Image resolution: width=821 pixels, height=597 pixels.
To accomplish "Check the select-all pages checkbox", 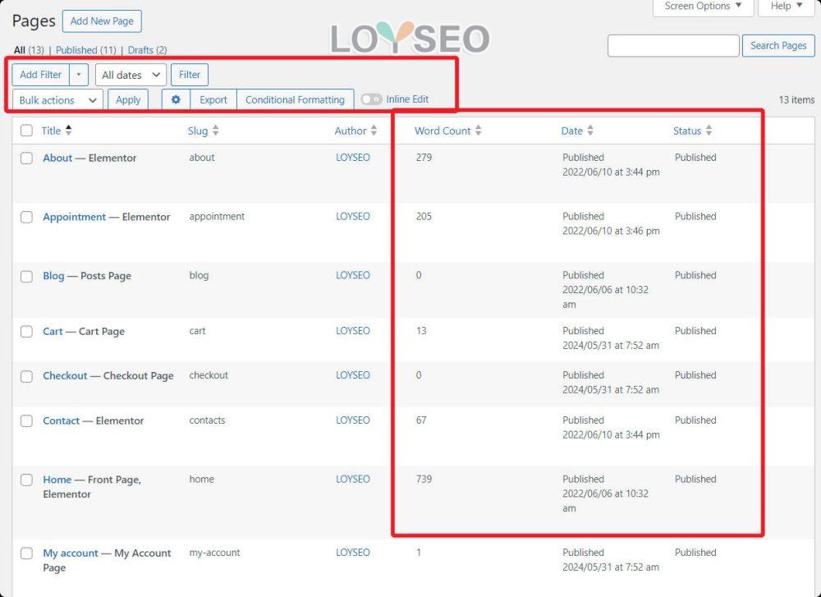I will 26,131.
